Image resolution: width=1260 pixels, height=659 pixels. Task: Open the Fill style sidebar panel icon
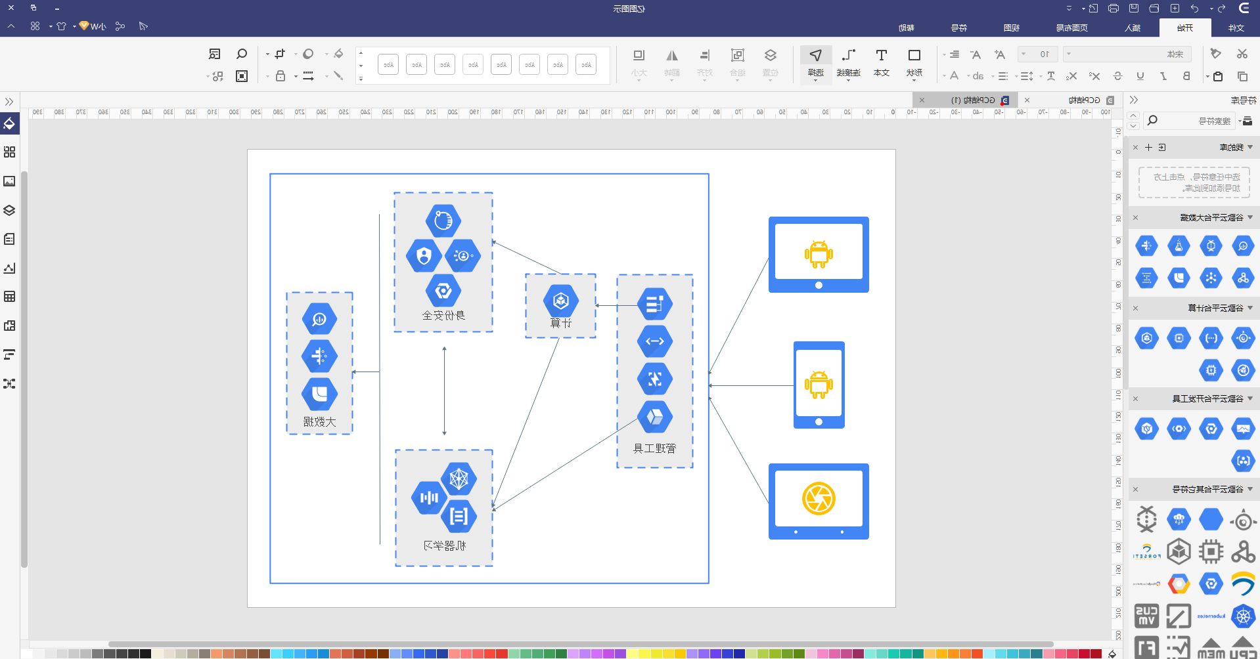point(9,123)
